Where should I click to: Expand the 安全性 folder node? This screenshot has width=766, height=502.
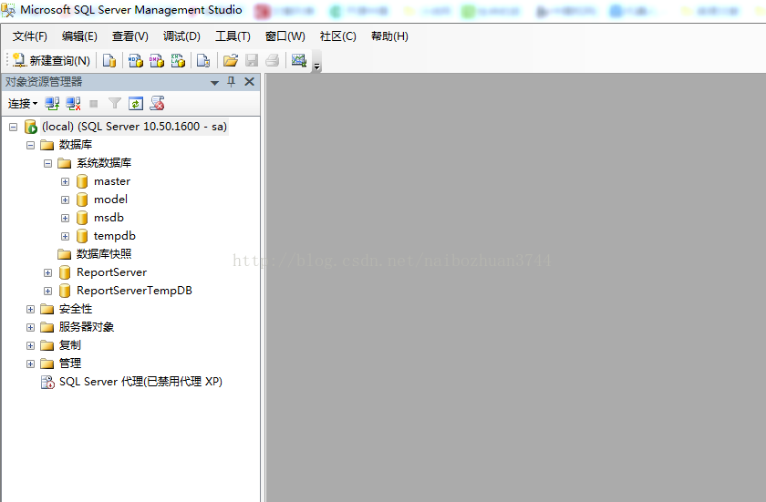click(30, 309)
